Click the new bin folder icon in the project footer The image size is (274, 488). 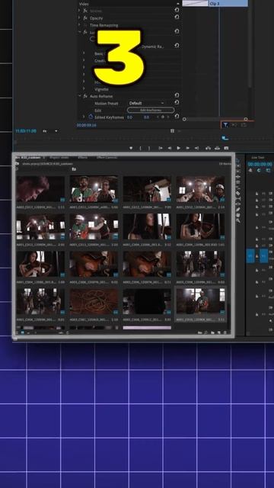213,332
